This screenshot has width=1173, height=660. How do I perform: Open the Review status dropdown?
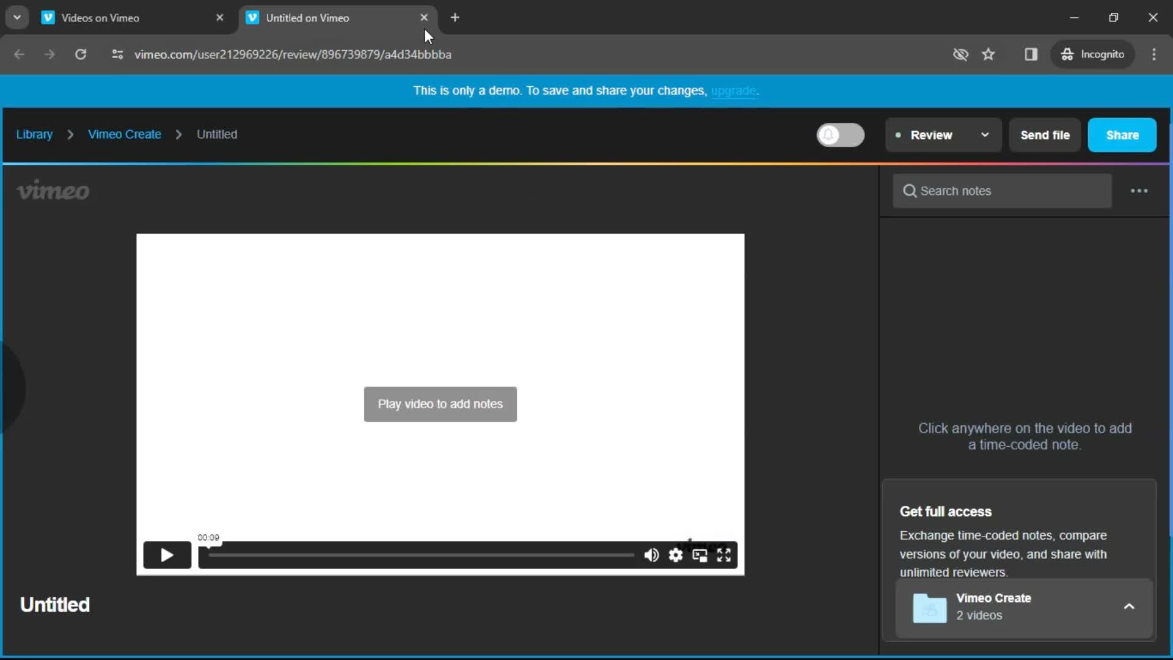(x=943, y=135)
